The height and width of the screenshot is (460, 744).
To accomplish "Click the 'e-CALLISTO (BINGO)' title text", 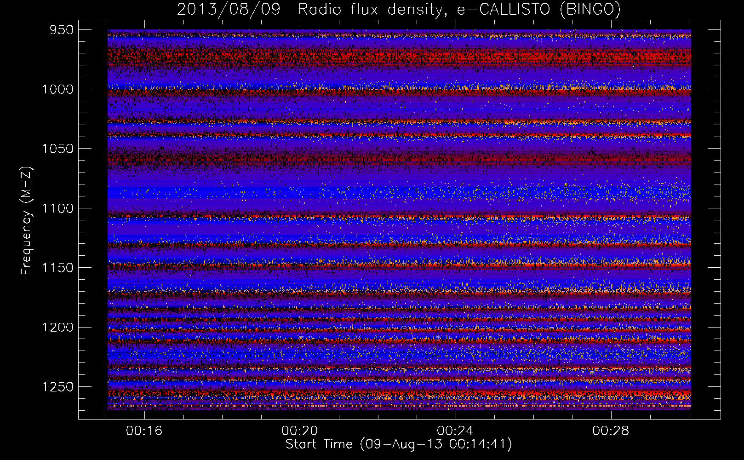I will pyautogui.click(x=538, y=9).
